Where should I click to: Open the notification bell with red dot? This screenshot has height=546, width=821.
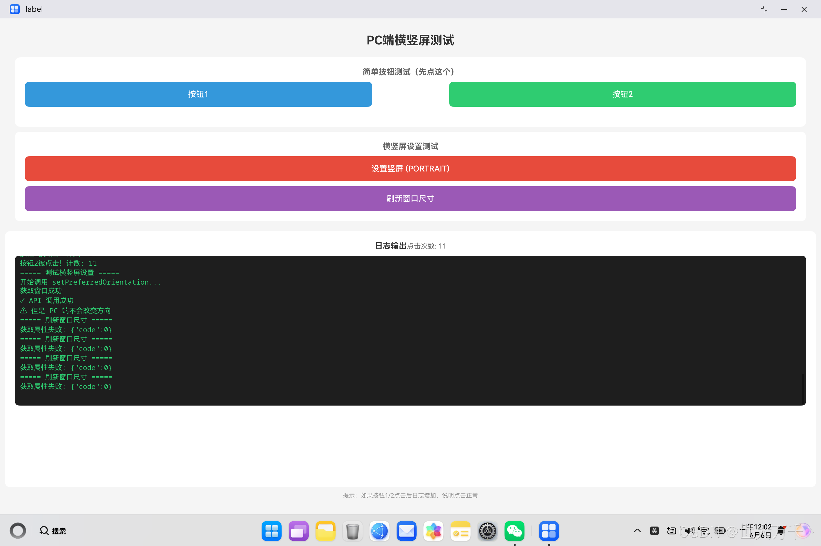point(781,531)
